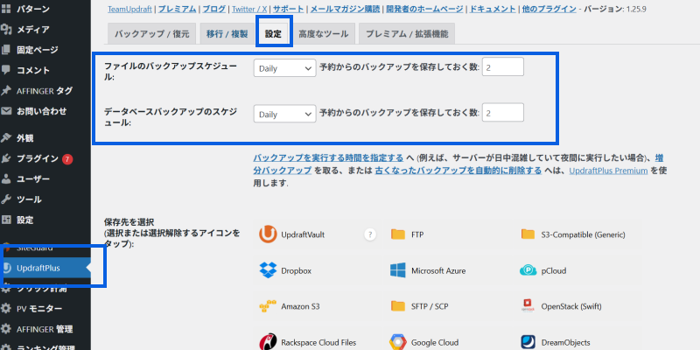700x350 pixels.
Task: Open file backup schedule Daily dropdown
Action: [285, 68]
